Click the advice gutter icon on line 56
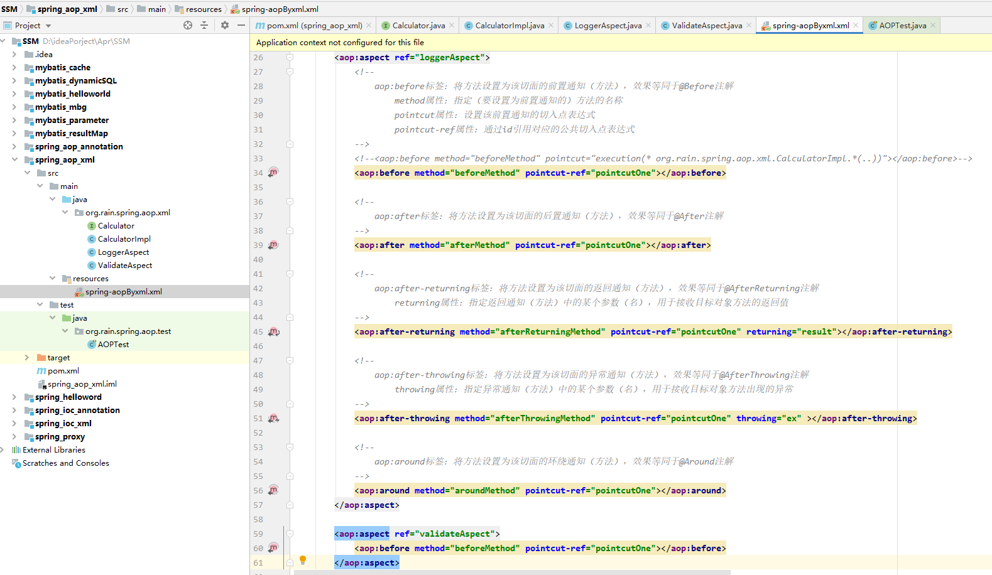This screenshot has height=575, width=992. [273, 490]
